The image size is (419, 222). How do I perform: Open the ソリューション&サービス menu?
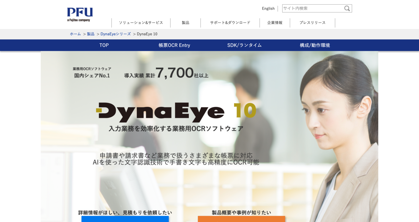click(x=141, y=23)
